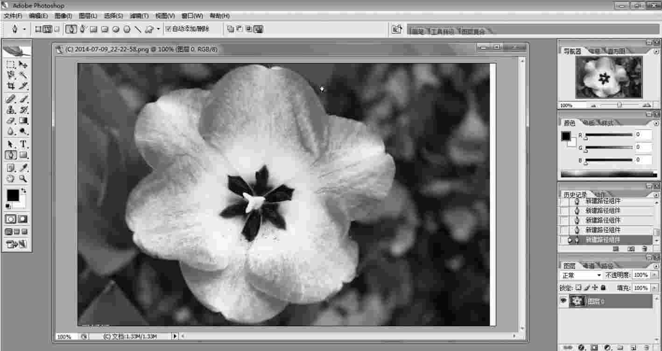Select the Hand tool
The width and height of the screenshot is (662, 351).
[x=11, y=178]
